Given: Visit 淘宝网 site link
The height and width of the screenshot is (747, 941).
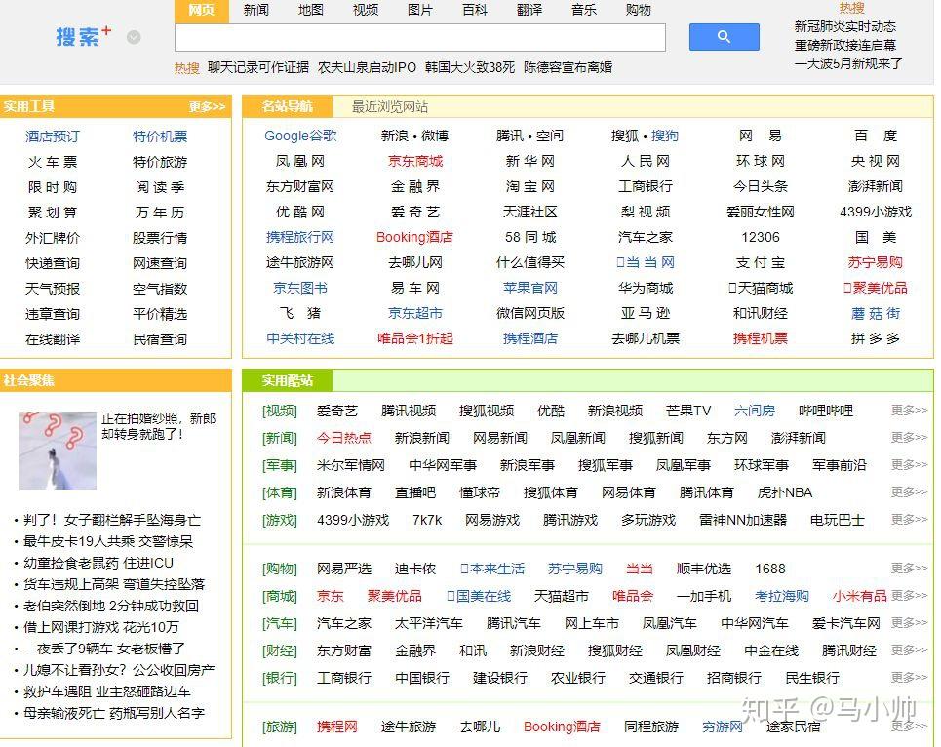Looking at the screenshot, I should tap(529, 186).
